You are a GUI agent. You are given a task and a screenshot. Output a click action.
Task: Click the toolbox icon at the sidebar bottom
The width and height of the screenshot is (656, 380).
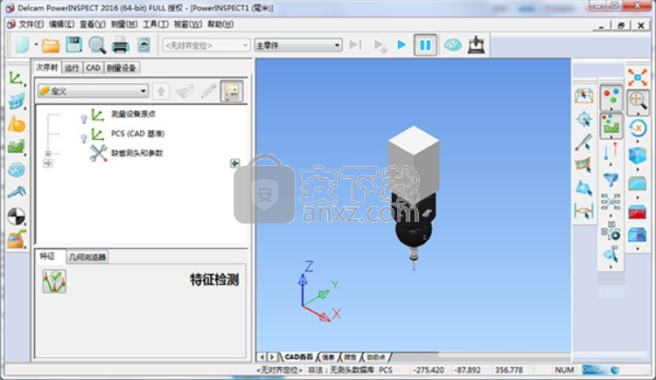point(17,239)
